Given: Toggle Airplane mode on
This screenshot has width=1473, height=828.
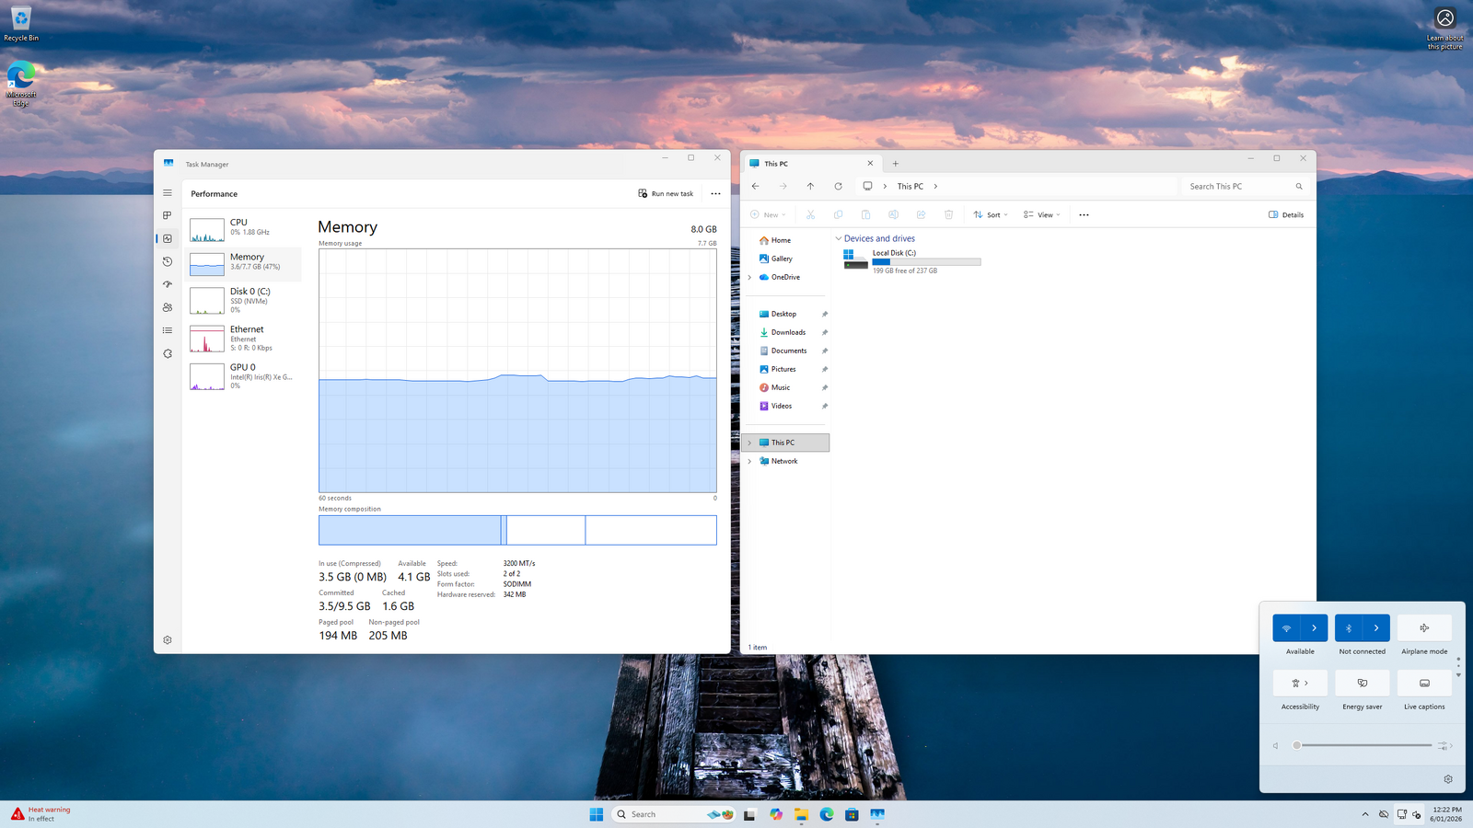Looking at the screenshot, I should point(1424,628).
